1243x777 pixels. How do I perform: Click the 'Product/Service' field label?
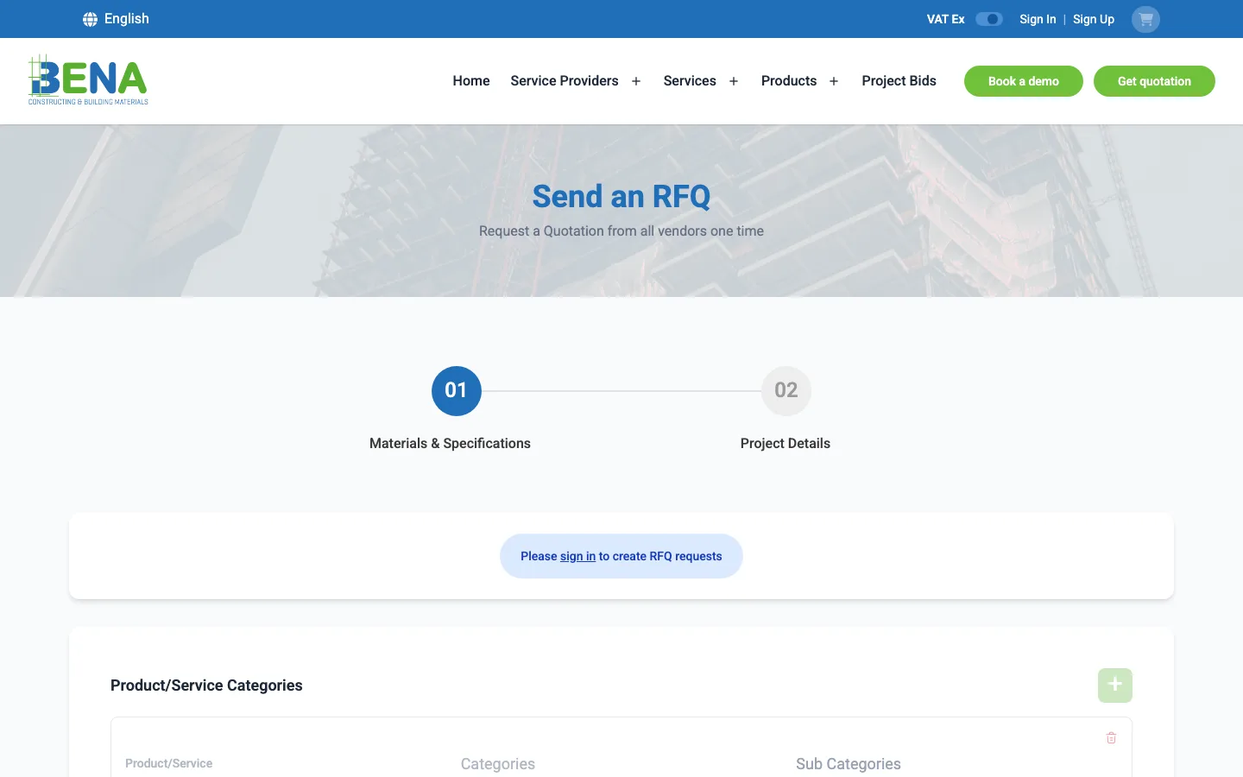click(x=168, y=764)
